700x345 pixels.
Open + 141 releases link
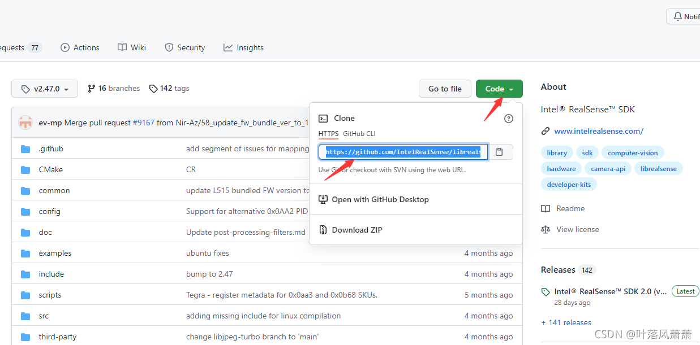click(566, 322)
